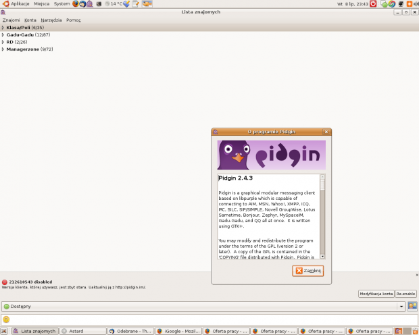Launch Firefox from the top panel
This screenshot has height=335, width=419.
[x=76, y=4]
